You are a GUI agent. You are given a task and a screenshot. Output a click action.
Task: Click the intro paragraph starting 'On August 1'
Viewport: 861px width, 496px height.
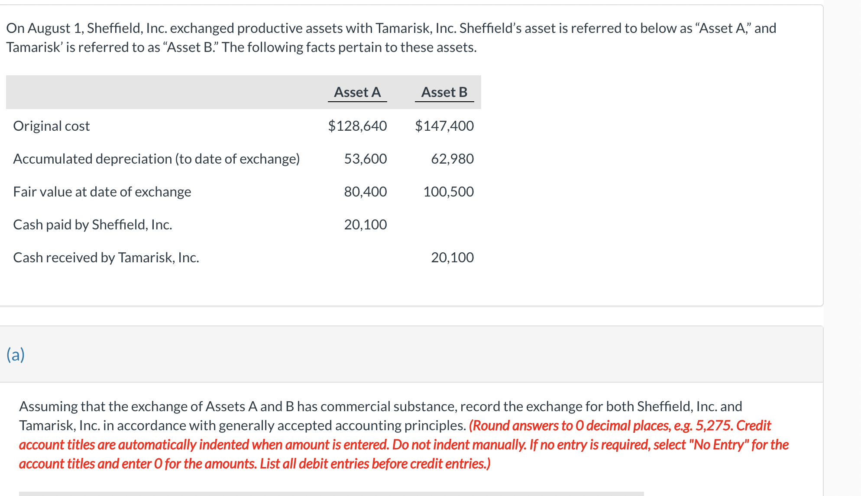click(391, 38)
